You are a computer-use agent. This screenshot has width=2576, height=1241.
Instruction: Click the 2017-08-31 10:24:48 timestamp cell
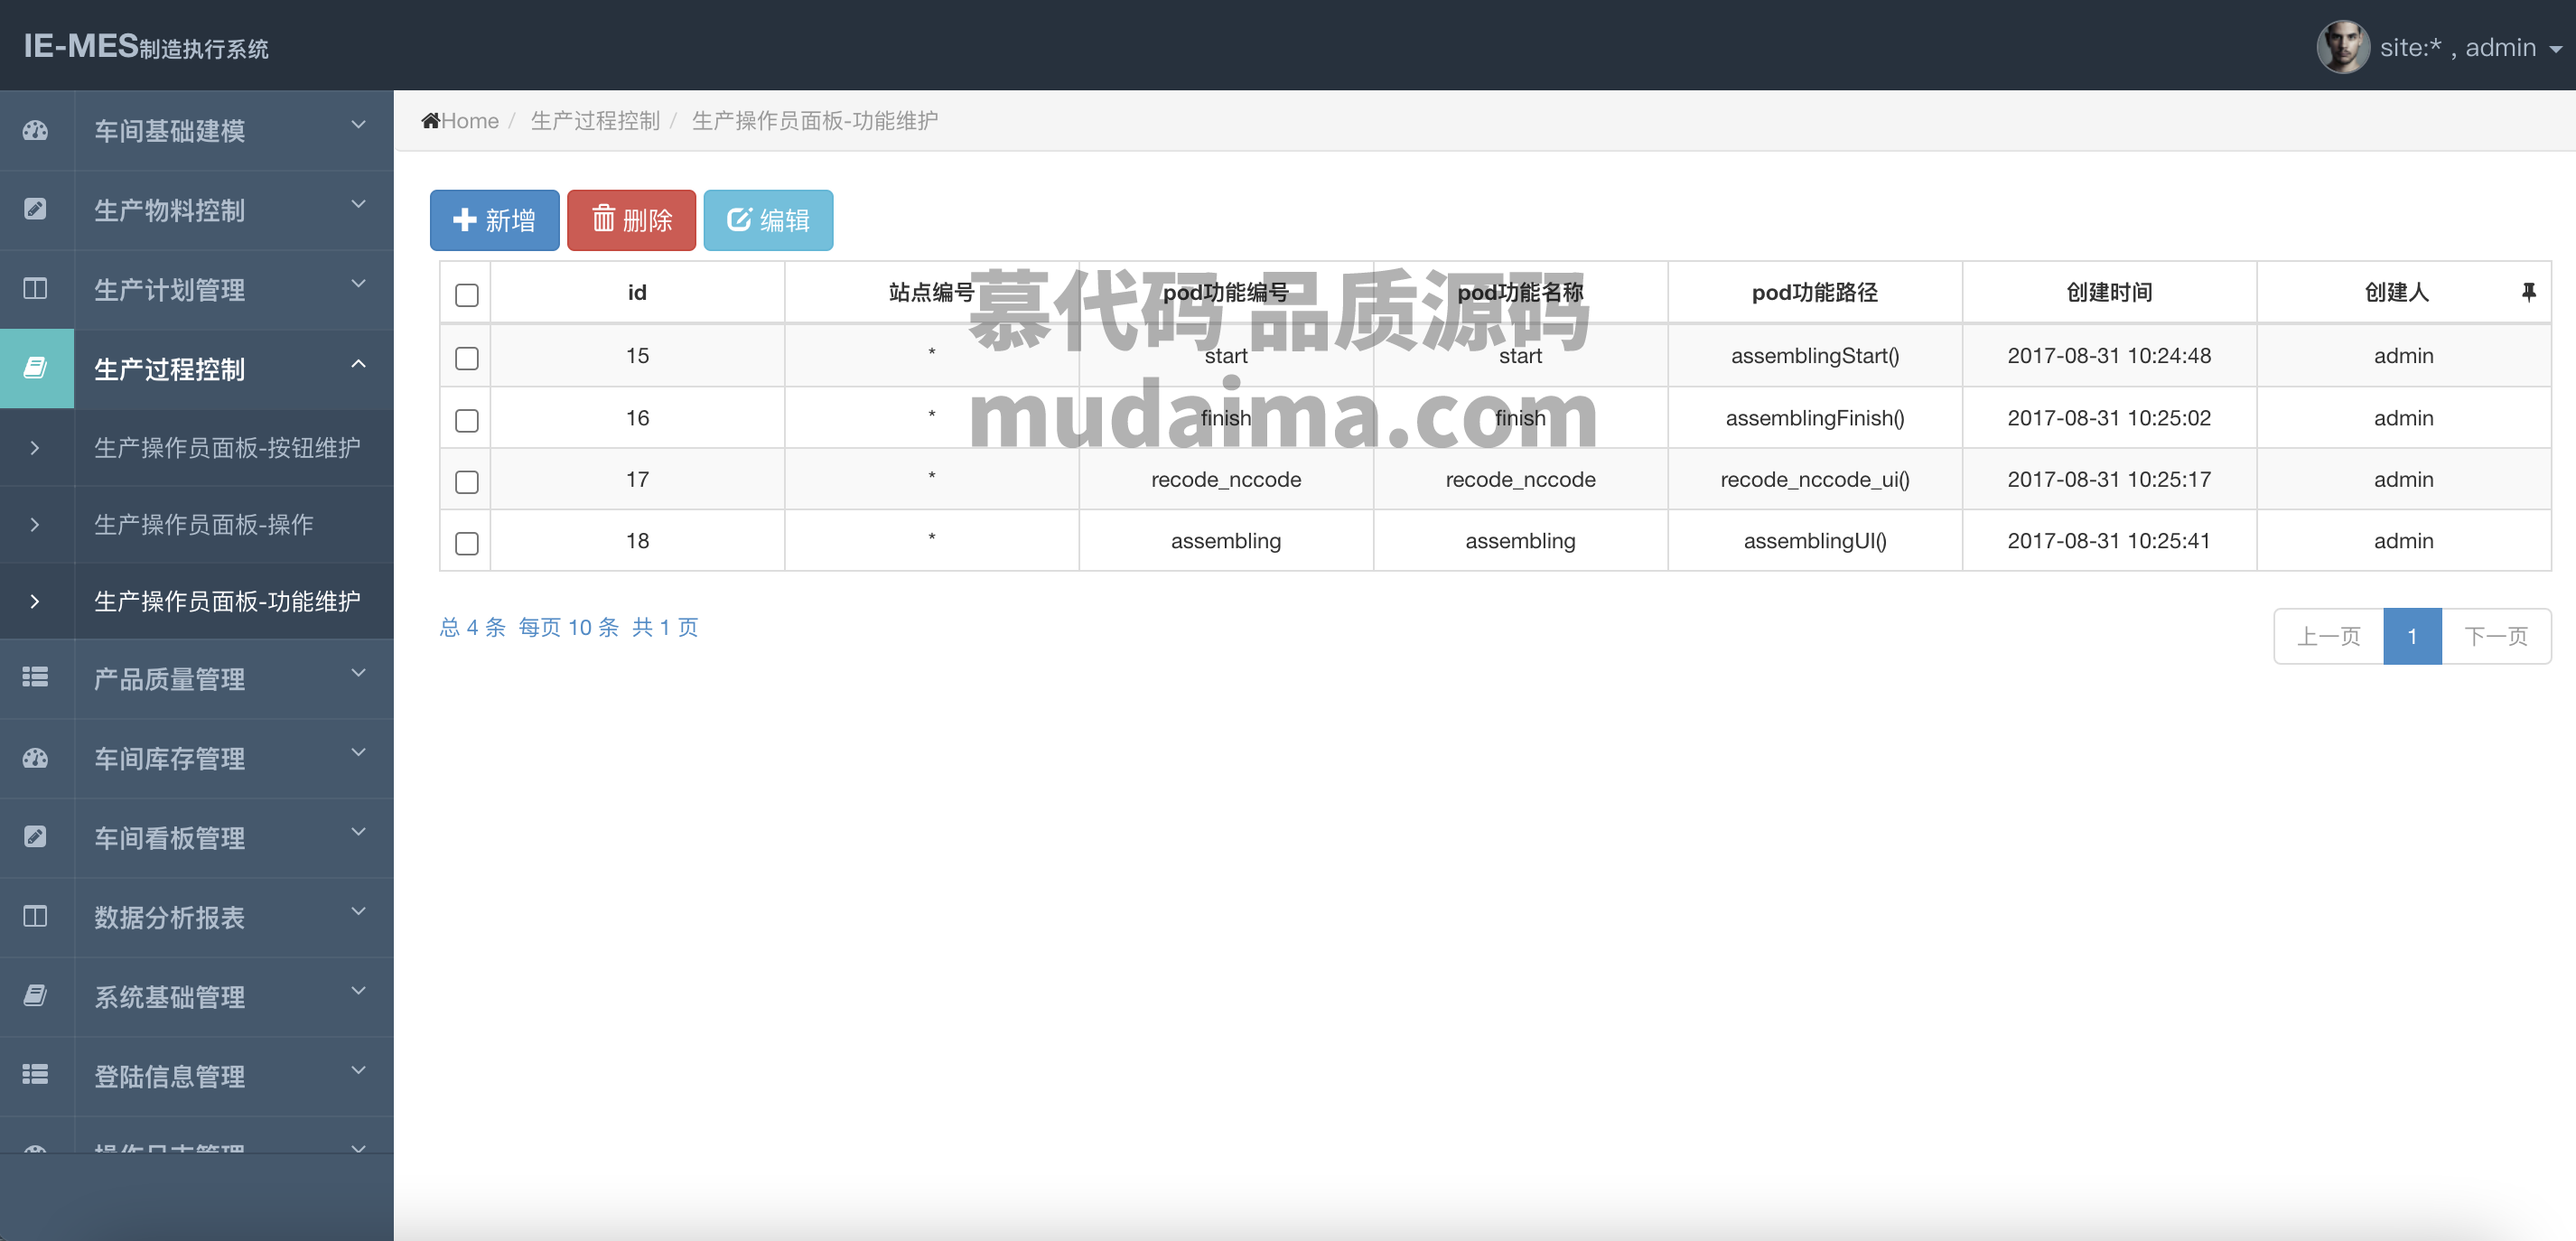(x=2109, y=356)
